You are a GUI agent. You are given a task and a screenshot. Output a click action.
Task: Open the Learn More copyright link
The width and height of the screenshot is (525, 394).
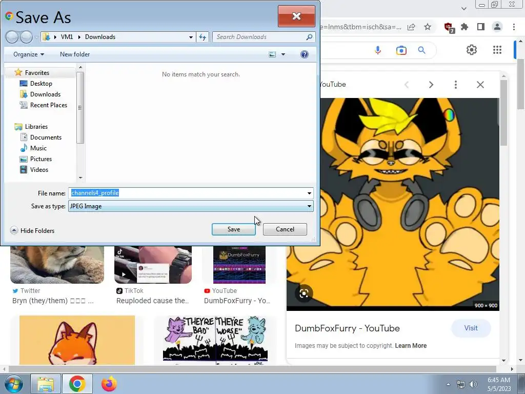(x=411, y=345)
